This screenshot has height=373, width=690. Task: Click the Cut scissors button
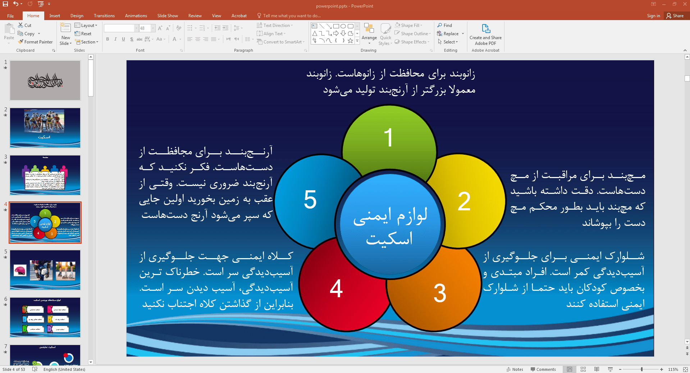[x=25, y=25]
